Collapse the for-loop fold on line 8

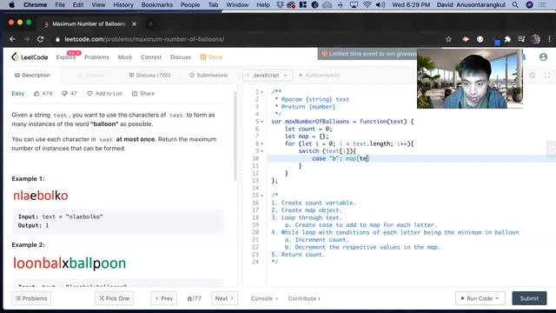pos(262,144)
